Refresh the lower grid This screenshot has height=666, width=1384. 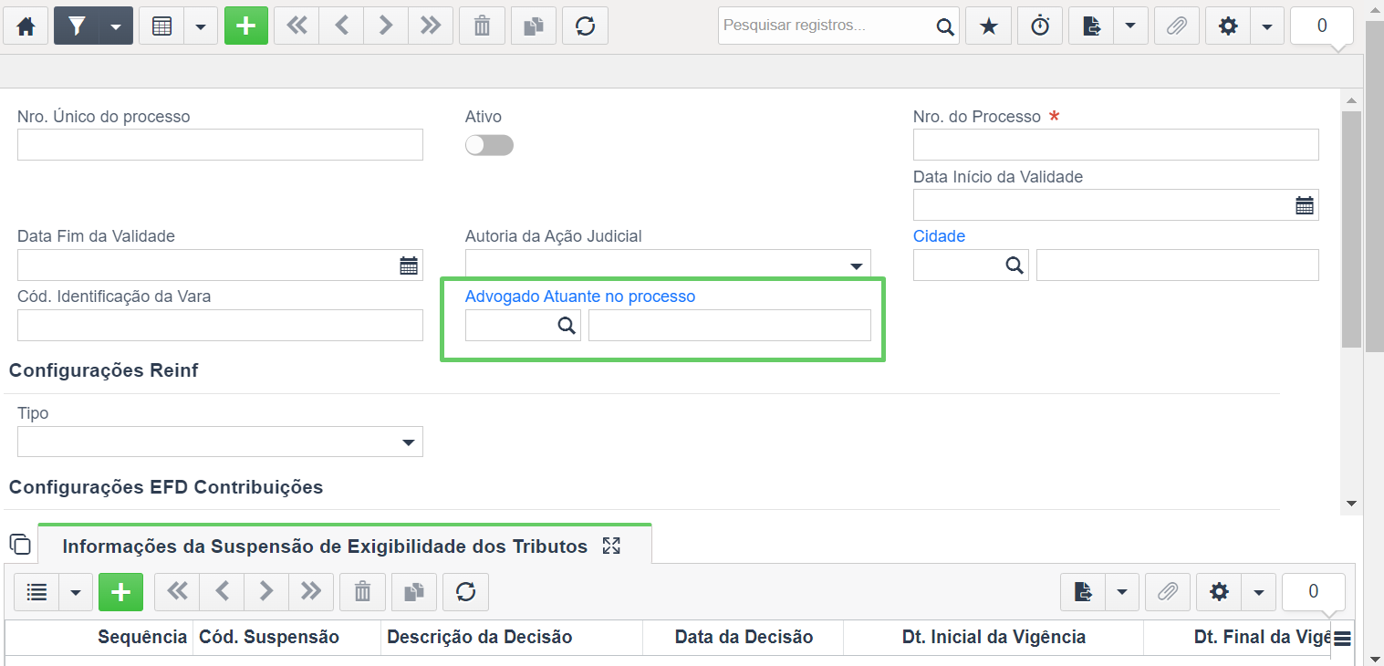click(465, 592)
